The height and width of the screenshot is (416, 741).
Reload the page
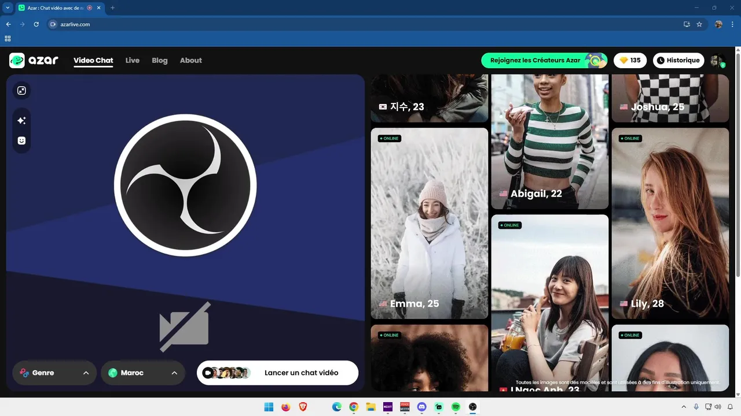tap(36, 24)
